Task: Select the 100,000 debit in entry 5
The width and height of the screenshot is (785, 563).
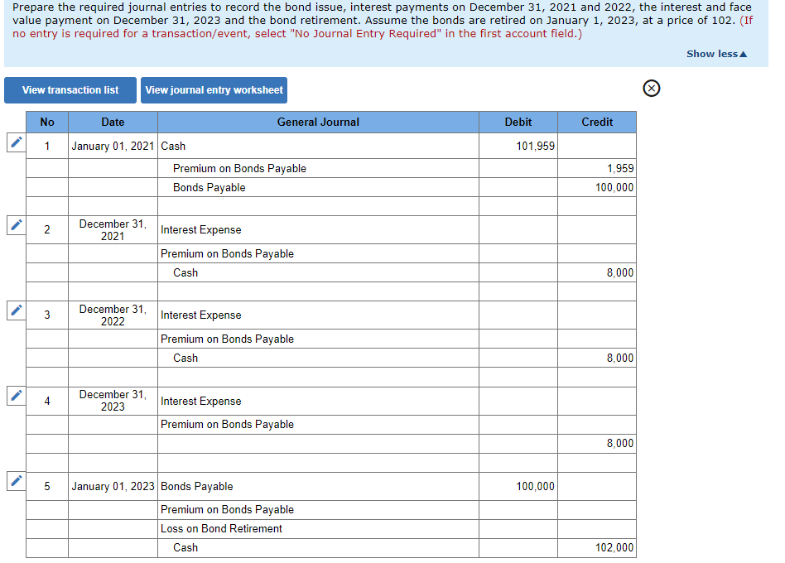Action: (518, 487)
